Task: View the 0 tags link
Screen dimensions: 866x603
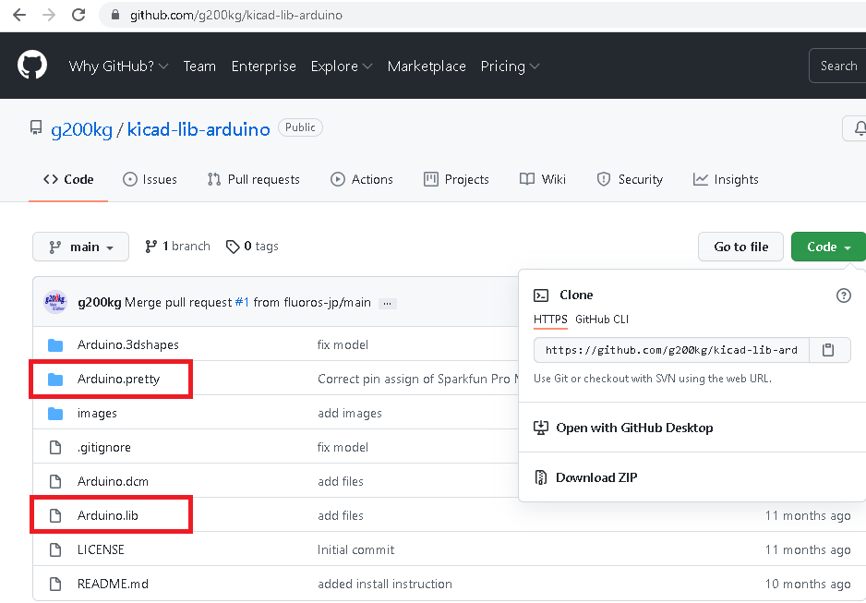Action: tap(252, 247)
